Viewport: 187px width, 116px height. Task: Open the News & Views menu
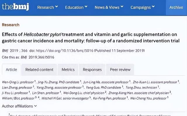[109, 7]
